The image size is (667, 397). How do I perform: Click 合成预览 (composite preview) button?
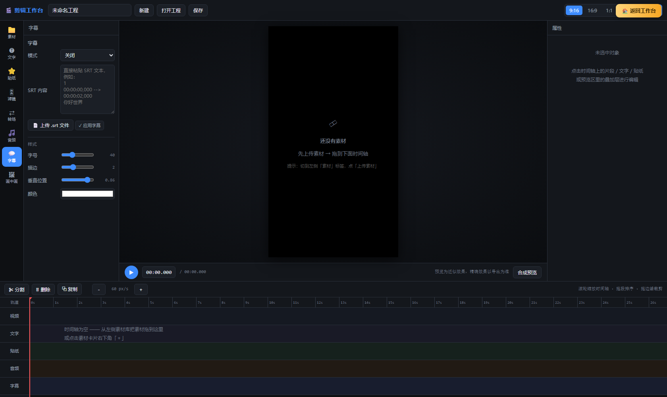pyautogui.click(x=527, y=272)
